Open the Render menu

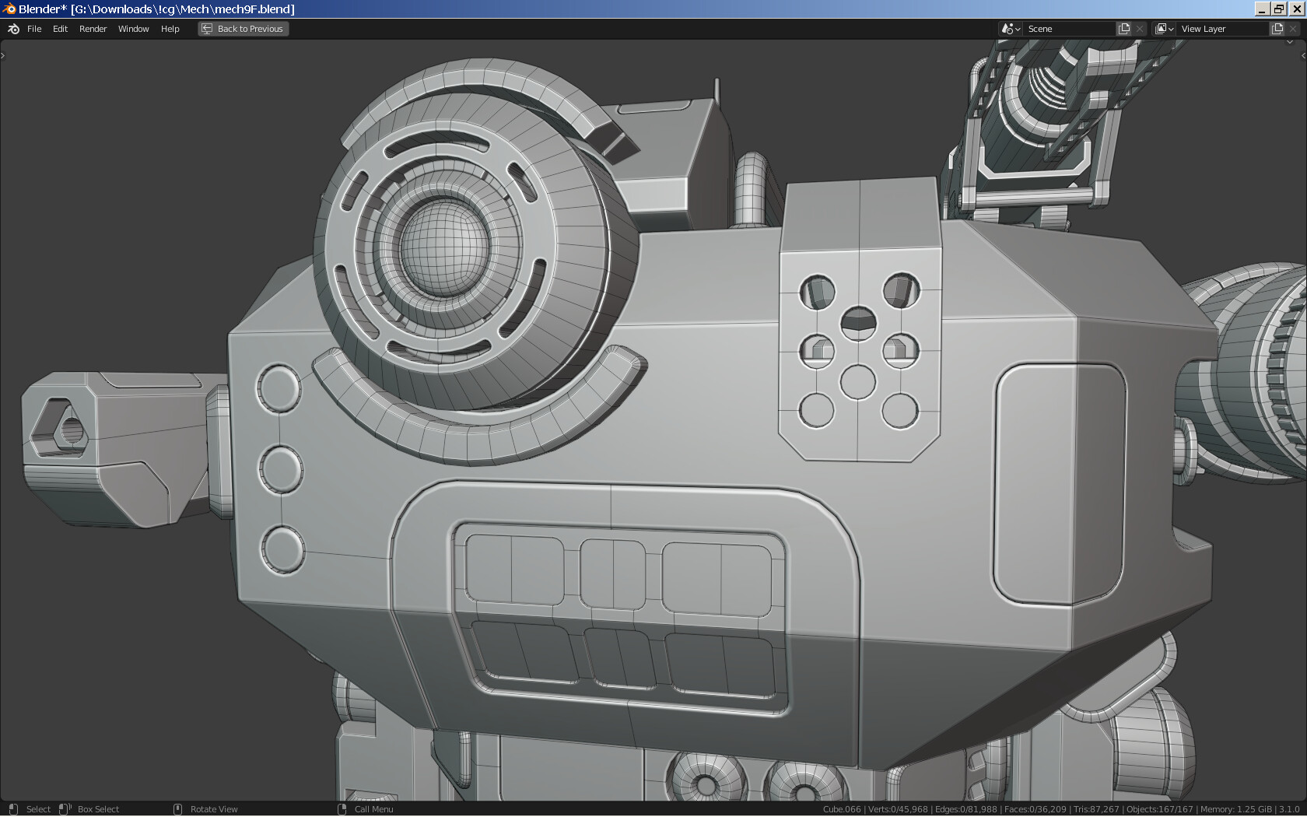93,29
